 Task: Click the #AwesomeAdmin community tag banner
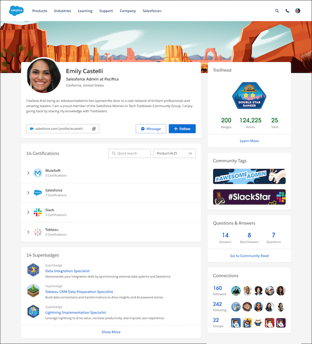pyautogui.click(x=249, y=176)
